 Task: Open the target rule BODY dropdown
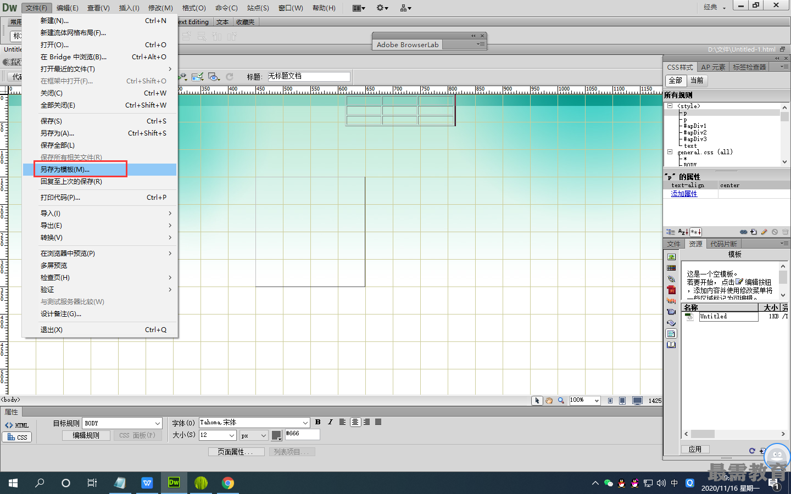[x=158, y=424]
